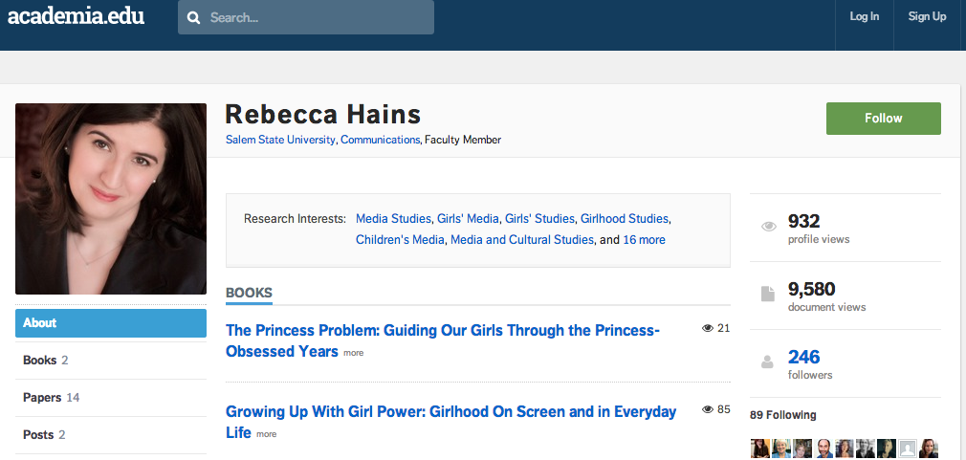Screen dimensions: 966x460
Task: Open the Salem State University link
Action: click(x=280, y=140)
